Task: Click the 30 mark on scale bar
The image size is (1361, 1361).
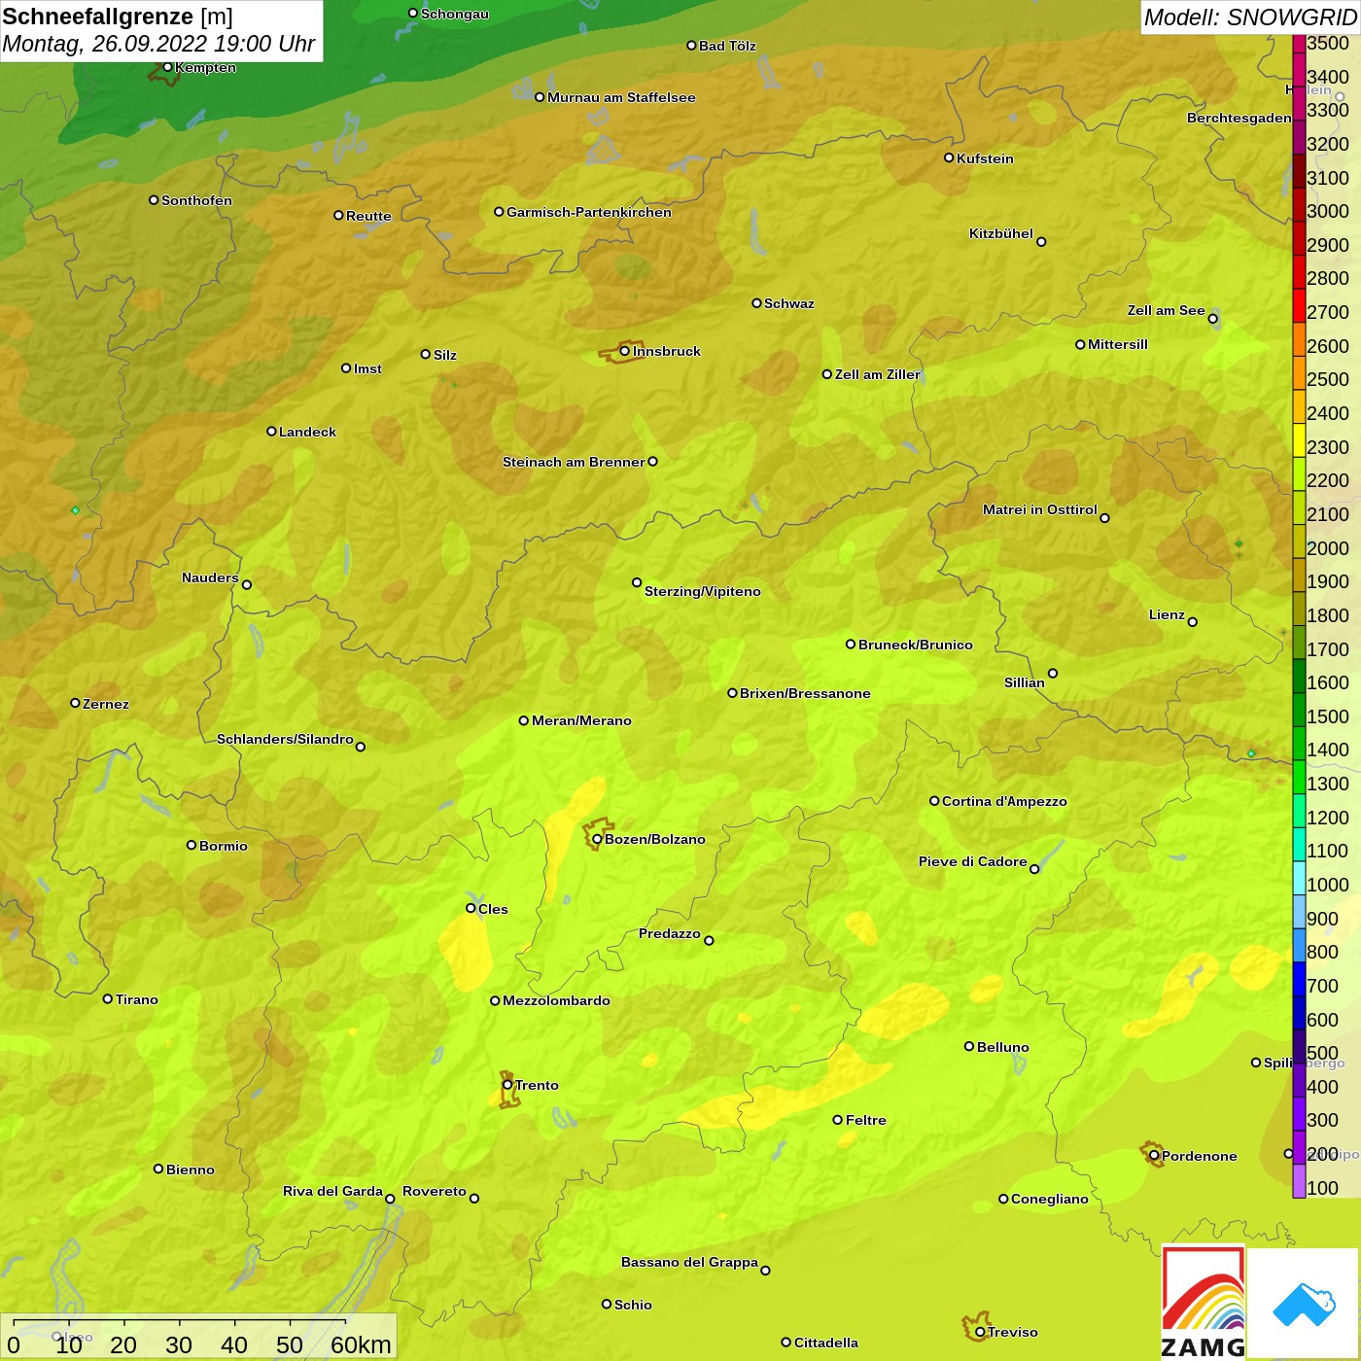Action: coord(179,1344)
